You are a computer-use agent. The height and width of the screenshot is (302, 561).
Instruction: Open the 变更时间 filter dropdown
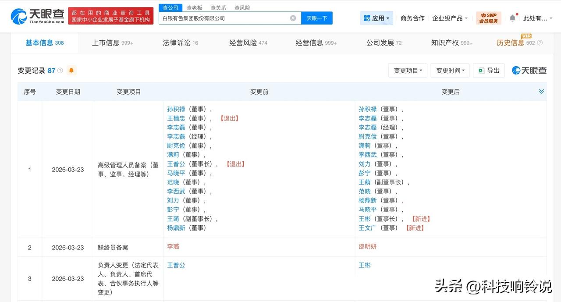(x=450, y=71)
